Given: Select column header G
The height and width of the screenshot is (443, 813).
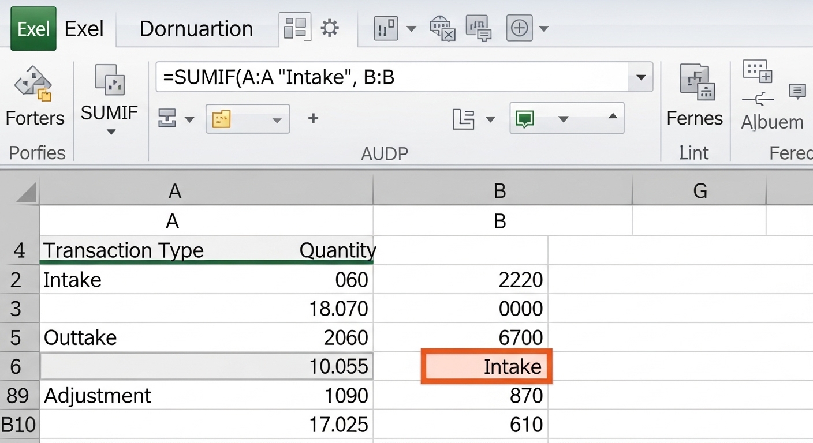Looking at the screenshot, I should click(x=700, y=191).
